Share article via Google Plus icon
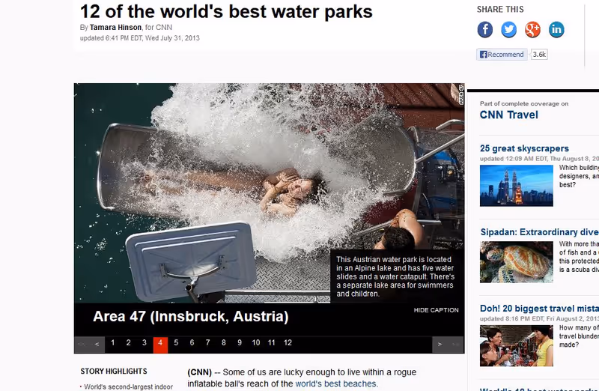The image size is (599, 391). 532,29
